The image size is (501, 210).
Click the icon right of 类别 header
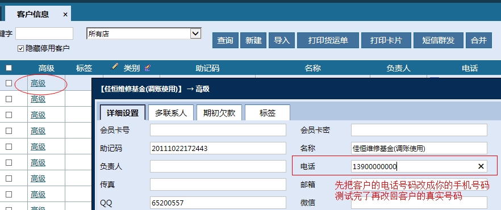pyautogui.click(x=147, y=68)
